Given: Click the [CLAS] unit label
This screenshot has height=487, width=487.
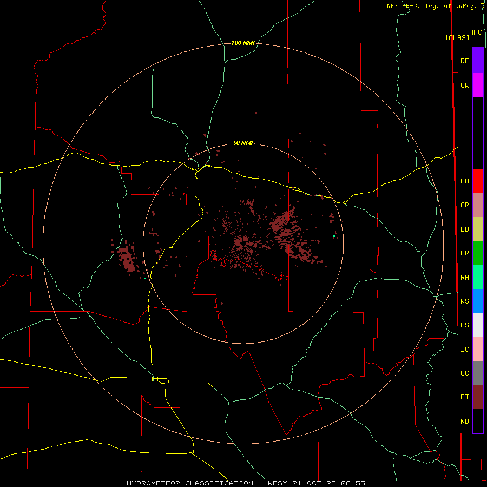Looking at the screenshot, I should 457,38.
